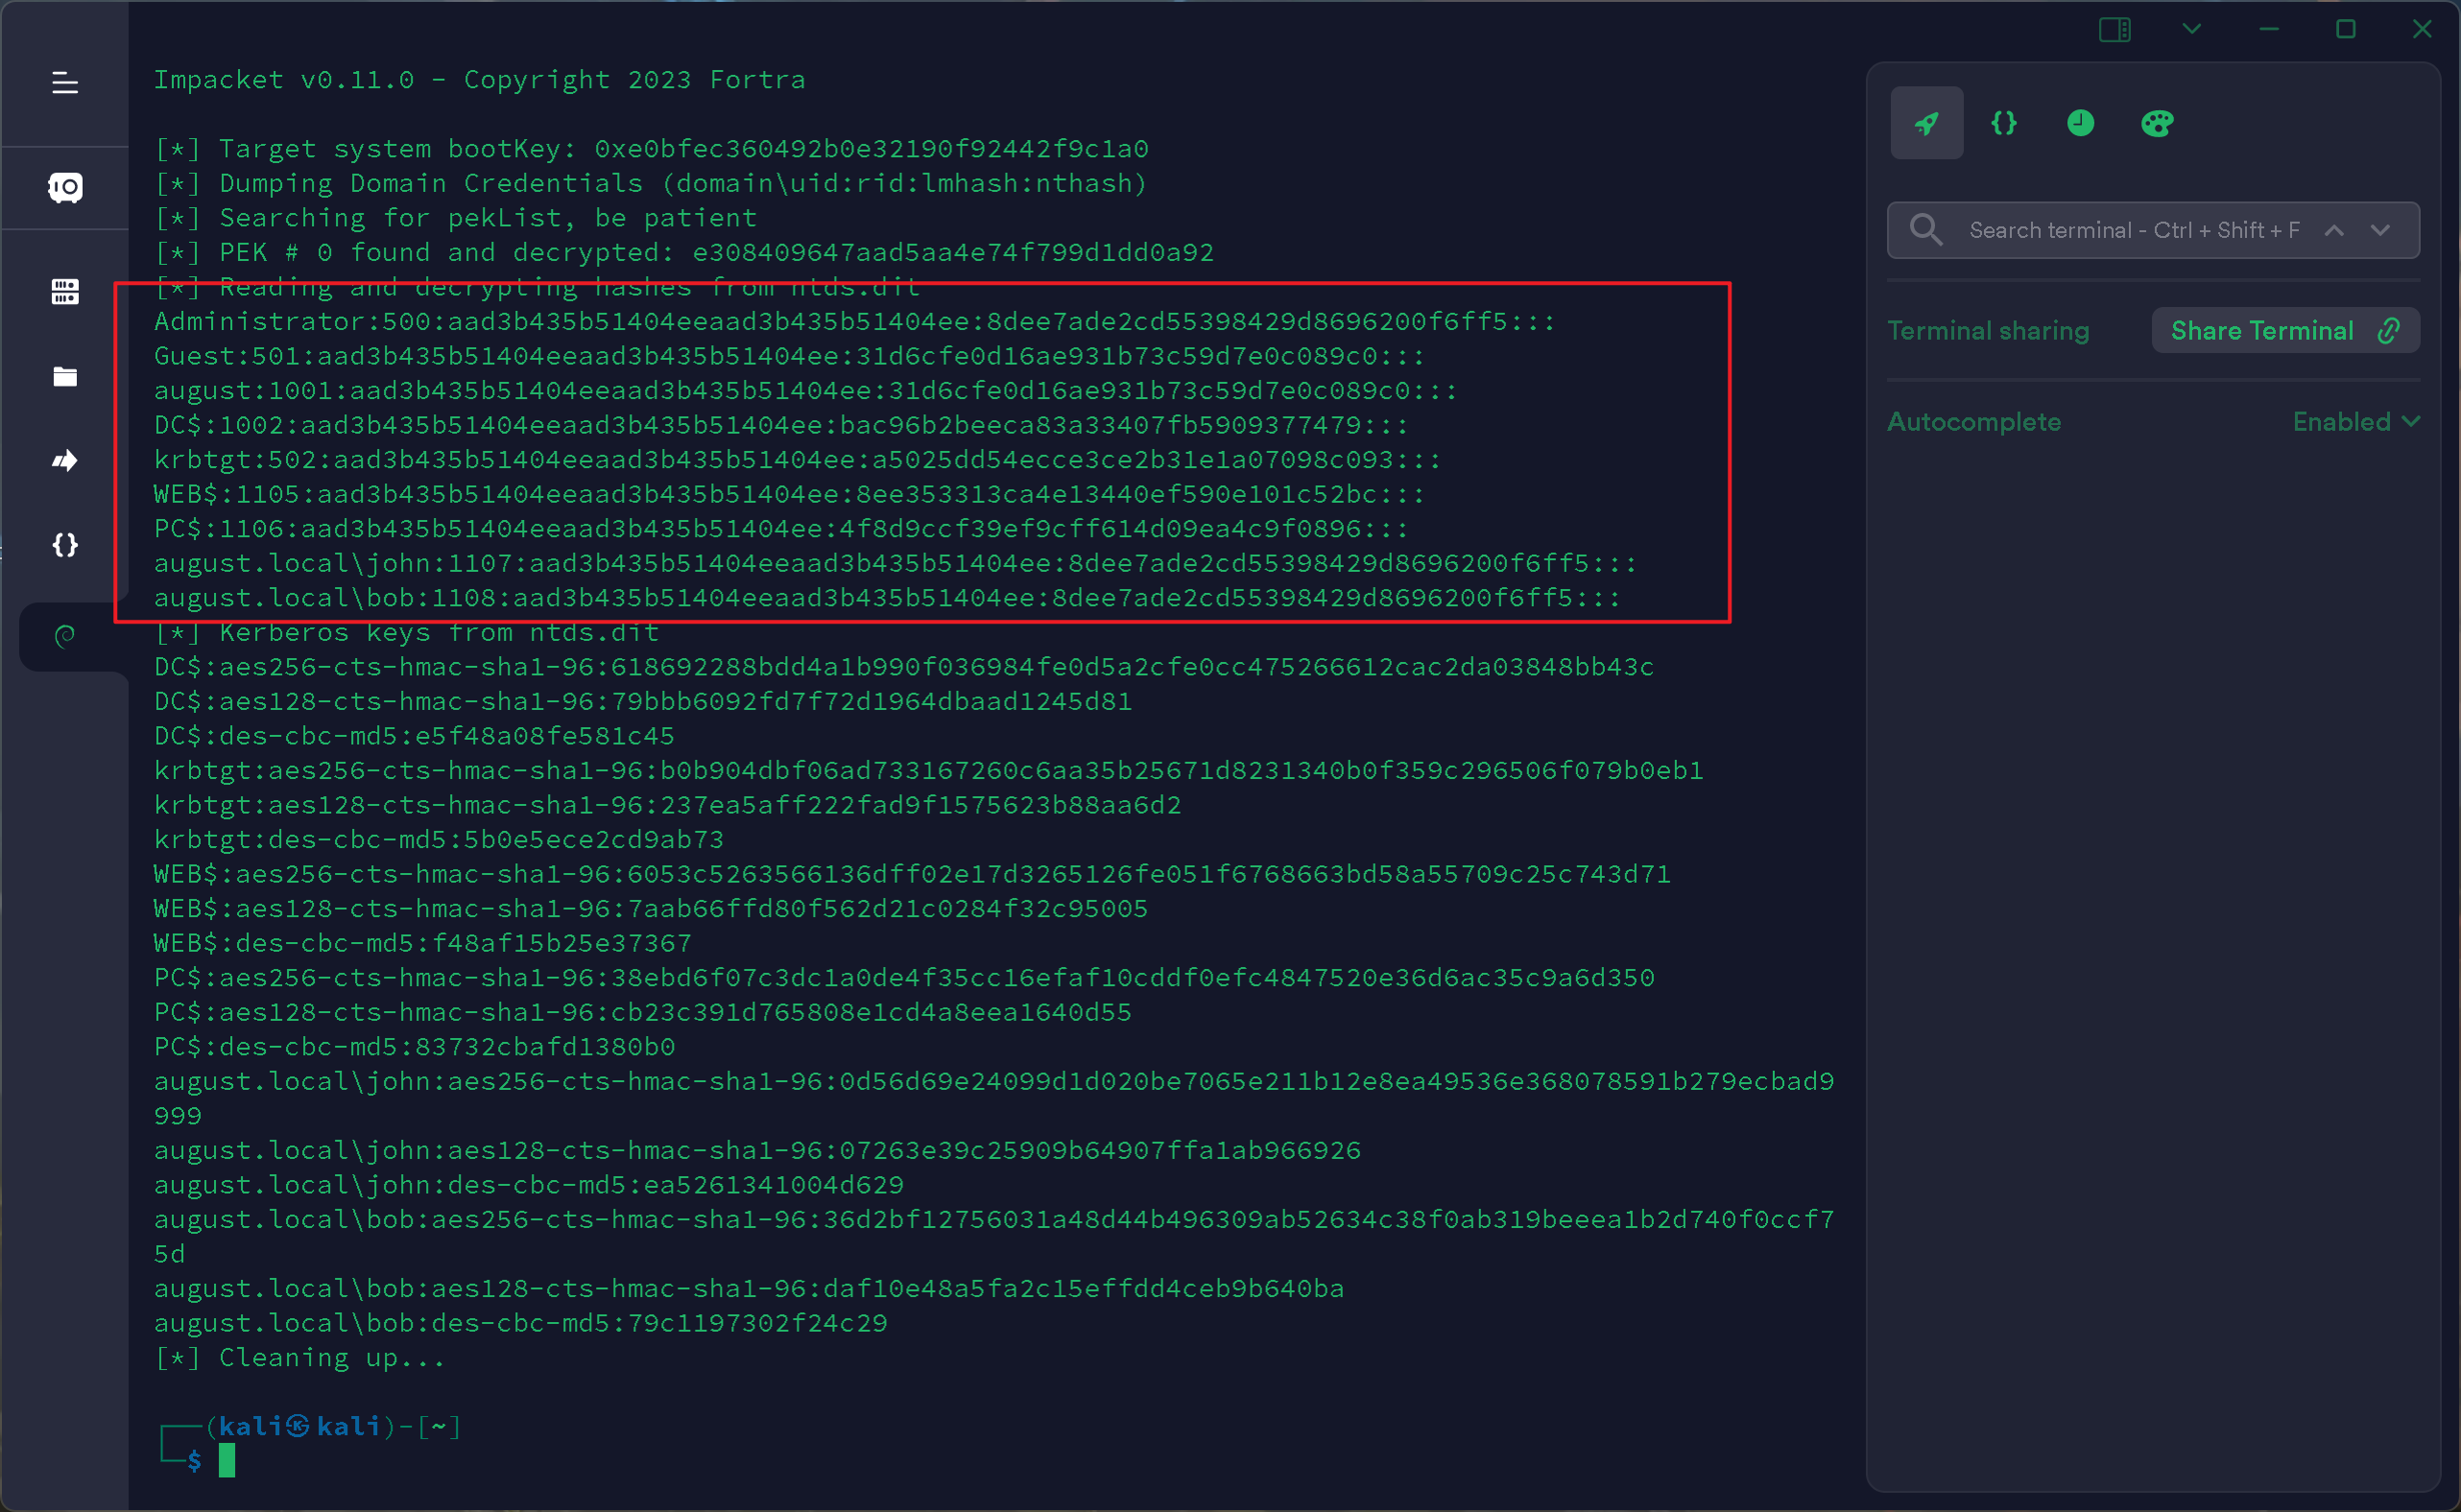Jump to next search match arrow

(x=2380, y=230)
